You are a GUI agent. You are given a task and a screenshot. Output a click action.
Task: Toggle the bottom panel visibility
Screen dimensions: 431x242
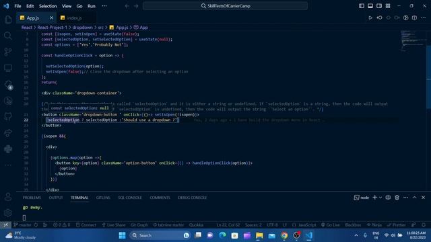point(370,6)
